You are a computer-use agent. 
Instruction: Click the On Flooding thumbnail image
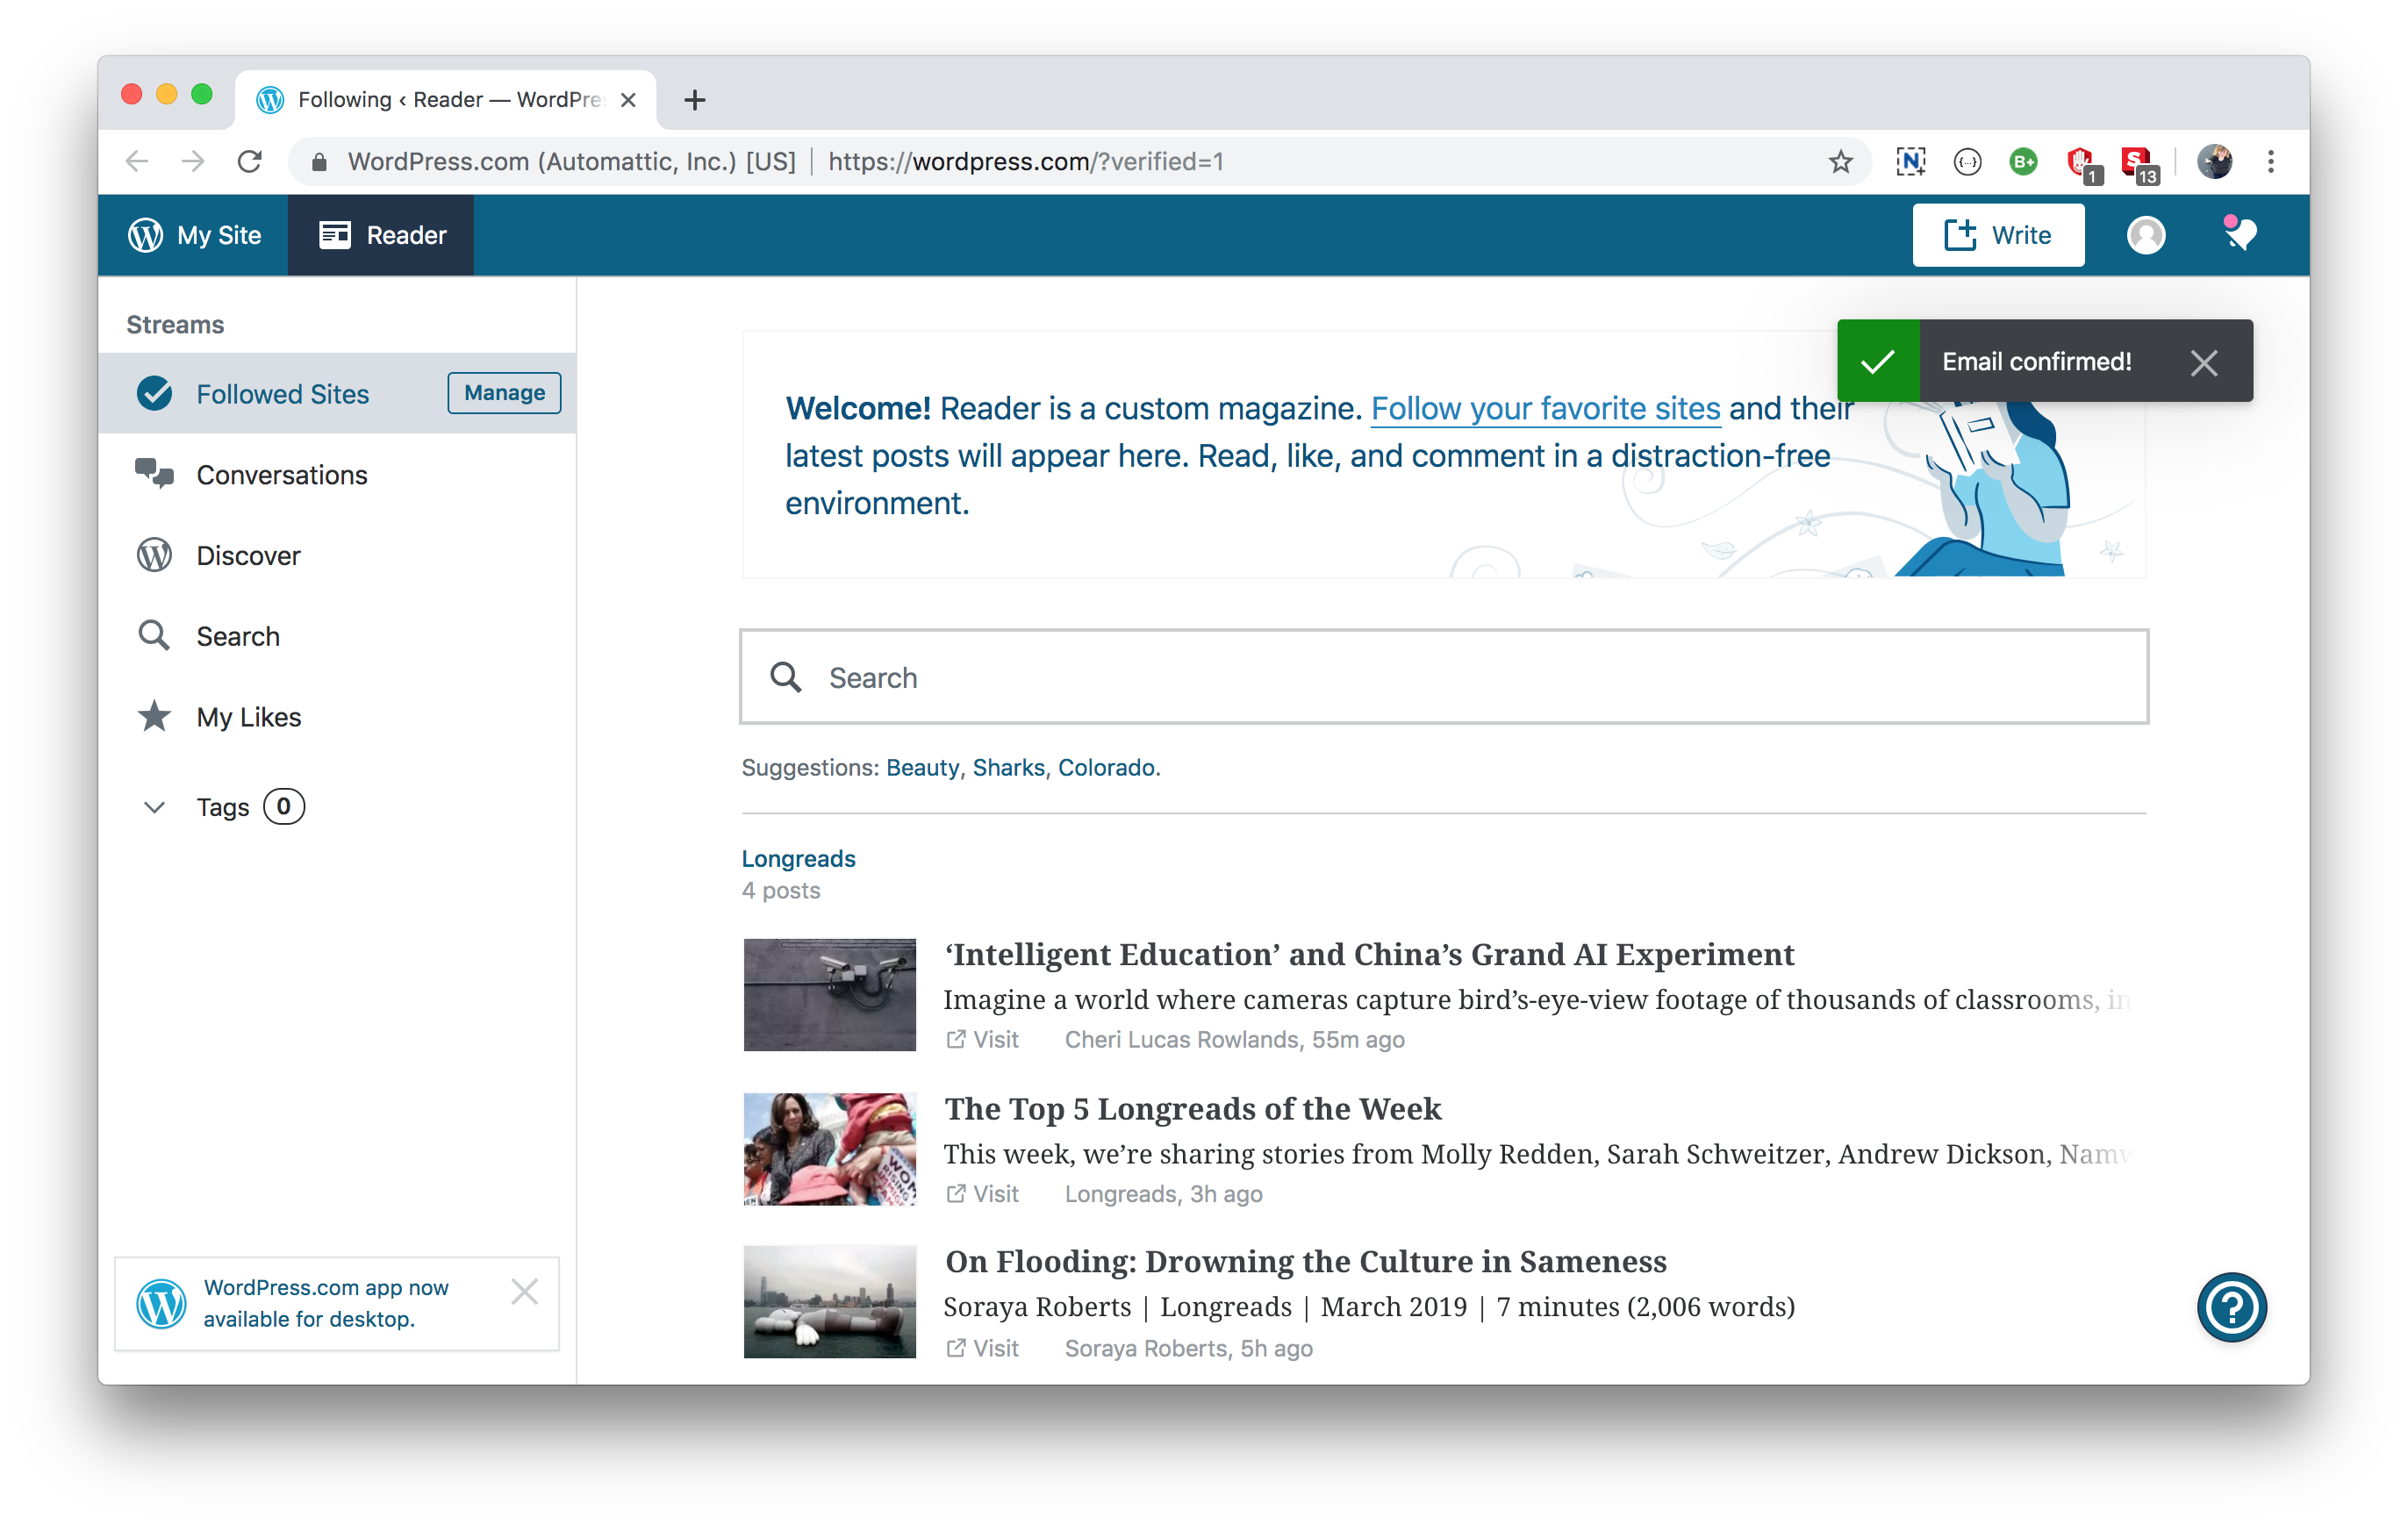pyautogui.click(x=829, y=1302)
